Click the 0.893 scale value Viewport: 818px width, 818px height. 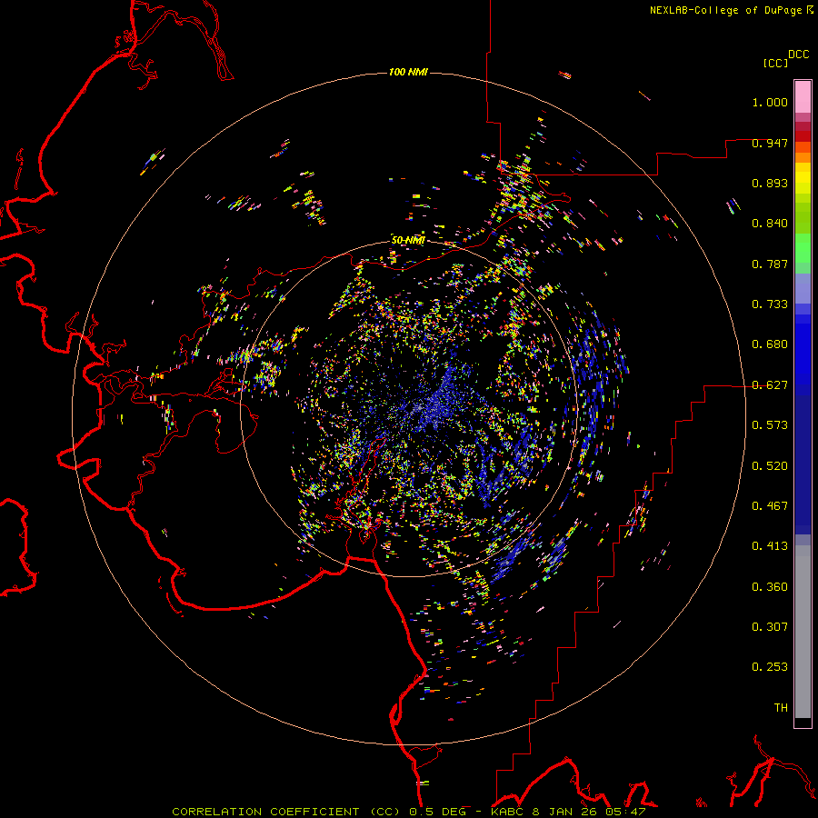click(770, 183)
